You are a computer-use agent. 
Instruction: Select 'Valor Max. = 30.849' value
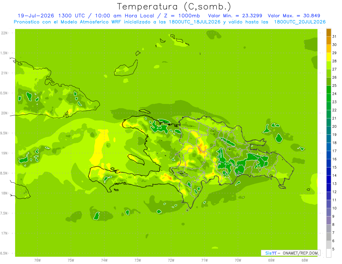pos(294,16)
